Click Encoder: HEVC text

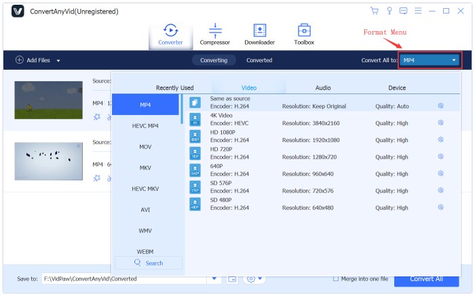[229, 123]
